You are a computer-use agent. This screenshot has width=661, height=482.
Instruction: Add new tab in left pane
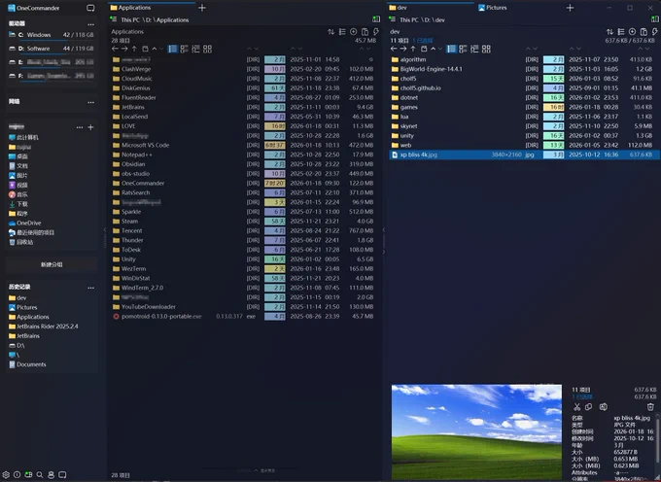[x=202, y=8]
